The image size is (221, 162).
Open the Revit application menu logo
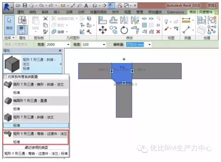6,6
